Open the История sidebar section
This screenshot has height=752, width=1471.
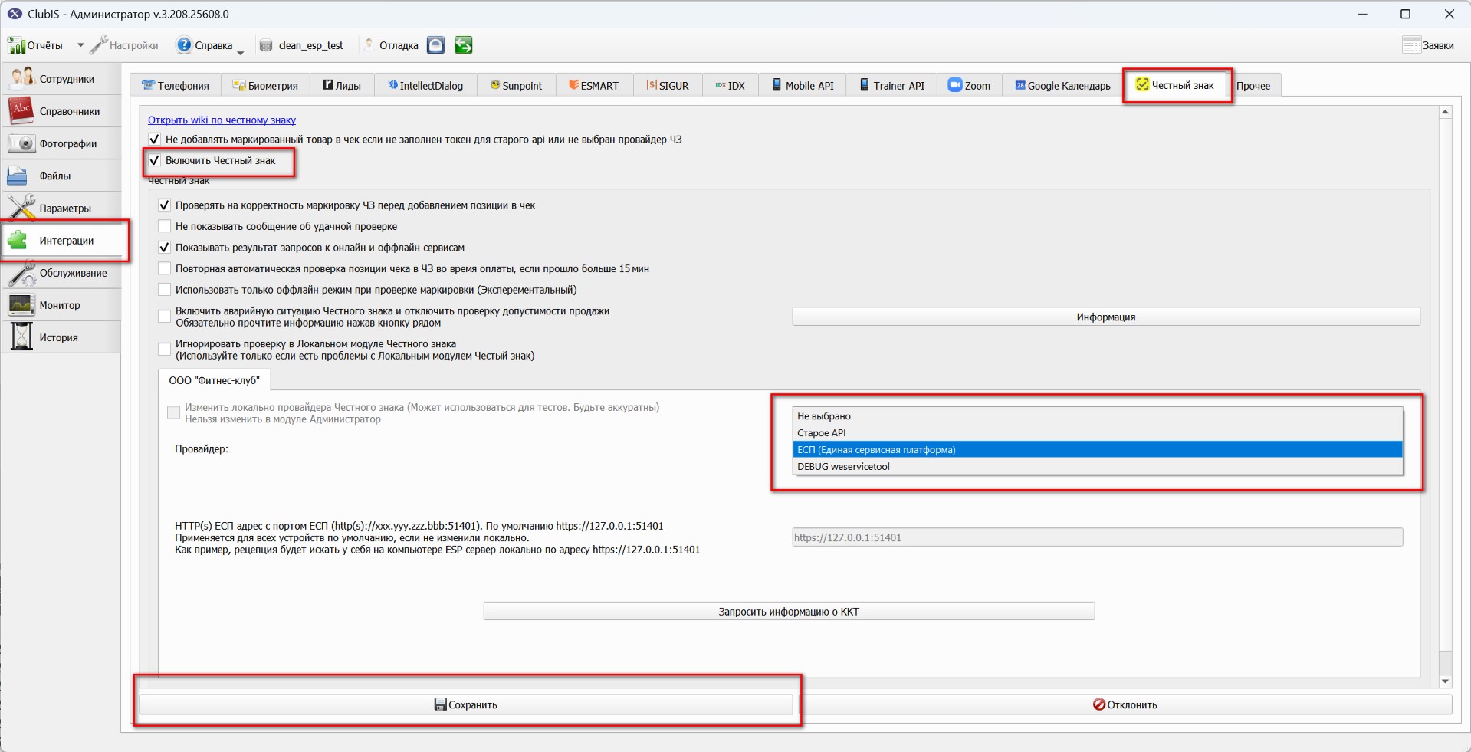click(62, 337)
